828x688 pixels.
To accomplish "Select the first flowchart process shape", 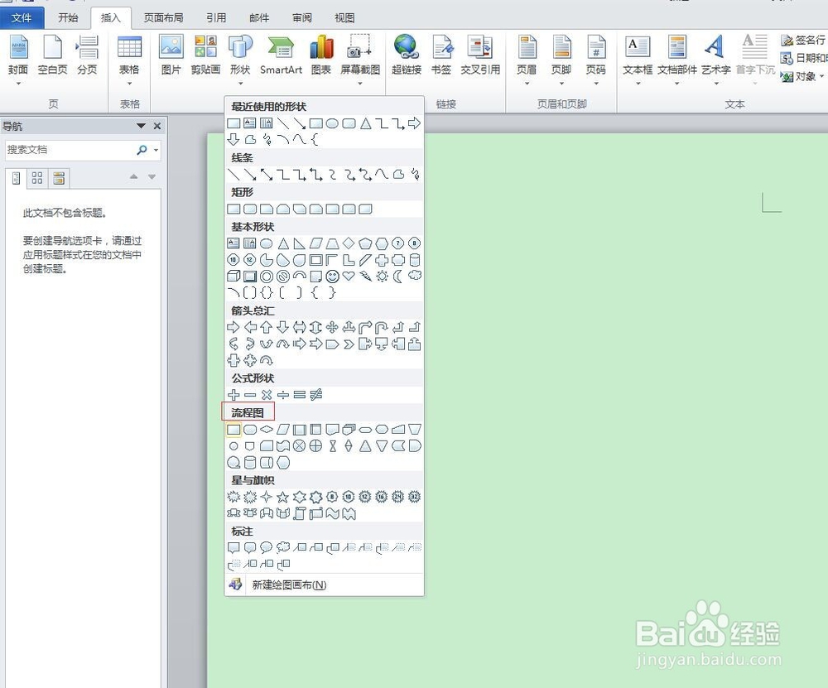I will point(233,429).
